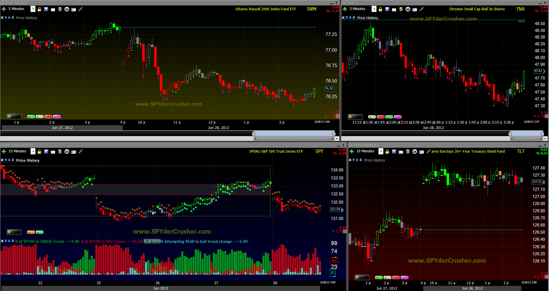Toggle the pin on IWM Price History study
This screenshot has height=291, width=549.
click(x=13, y=18)
